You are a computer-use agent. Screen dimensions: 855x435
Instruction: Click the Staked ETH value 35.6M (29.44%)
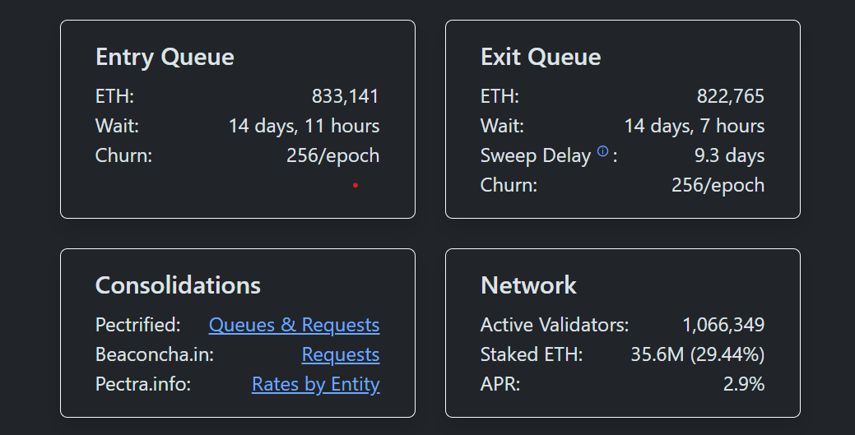point(697,354)
